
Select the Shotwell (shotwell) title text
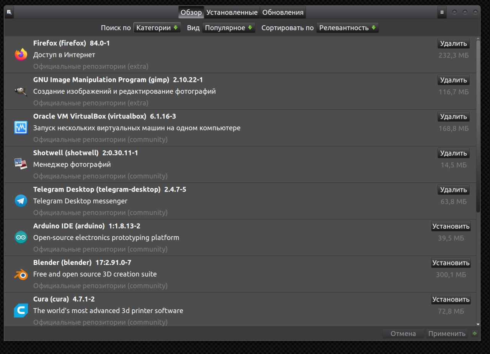pyautogui.click(x=86, y=153)
